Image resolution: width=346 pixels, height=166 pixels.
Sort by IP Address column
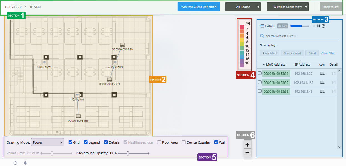302,64
